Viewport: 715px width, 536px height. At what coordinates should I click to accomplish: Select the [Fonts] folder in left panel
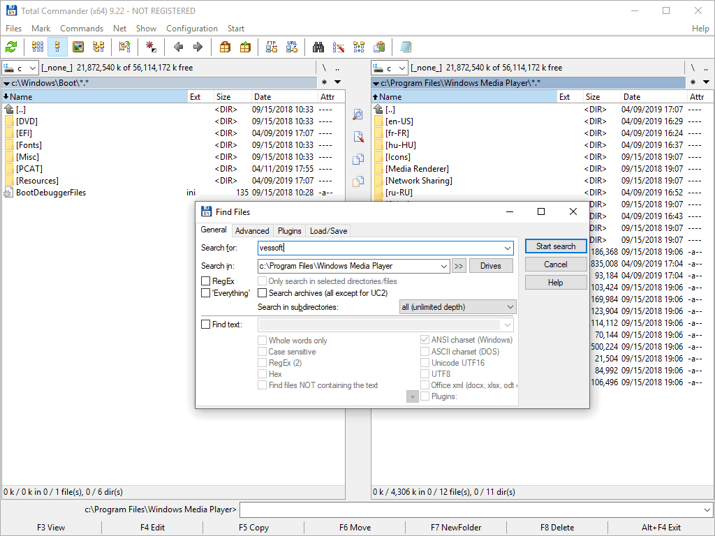pos(29,145)
